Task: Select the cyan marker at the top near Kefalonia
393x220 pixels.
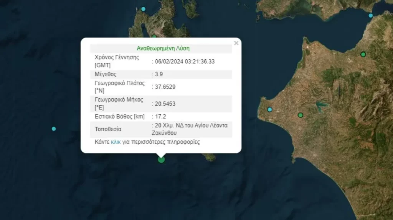Action: [x=143, y=9]
